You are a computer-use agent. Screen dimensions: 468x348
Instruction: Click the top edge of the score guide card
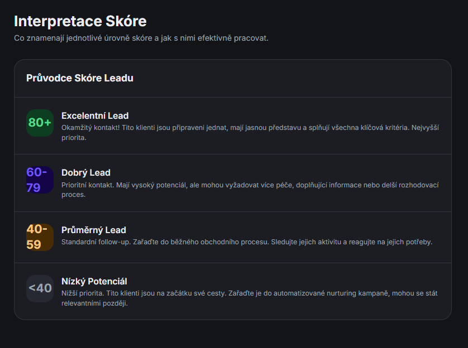[x=234, y=62]
